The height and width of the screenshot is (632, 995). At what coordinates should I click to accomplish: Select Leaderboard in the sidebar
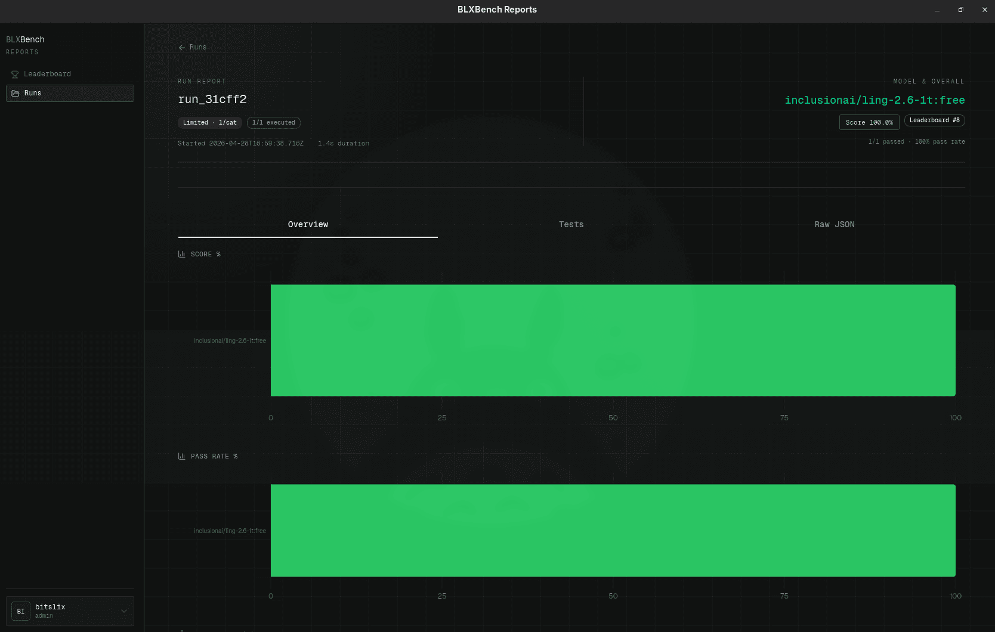click(70, 74)
